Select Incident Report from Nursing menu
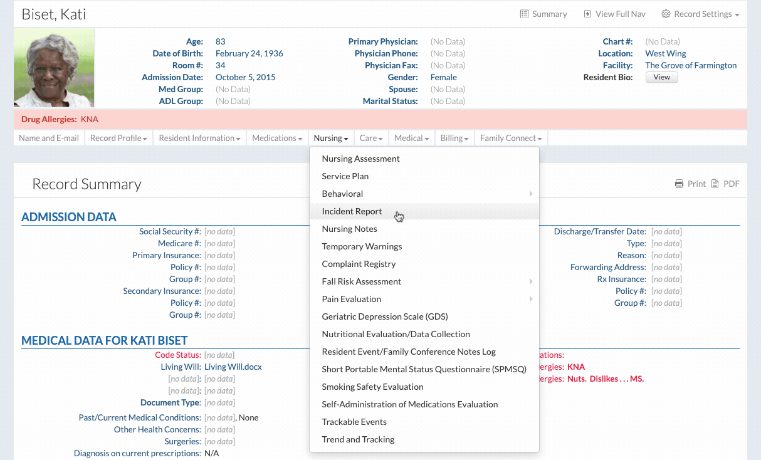 (352, 211)
